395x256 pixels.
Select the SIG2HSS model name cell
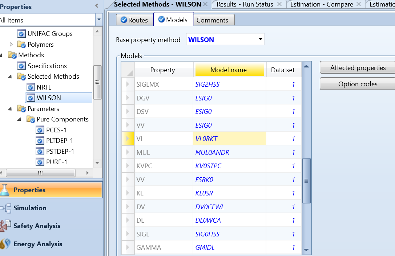tap(230, 84)
